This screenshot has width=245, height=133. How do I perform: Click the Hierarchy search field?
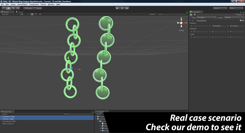78,114
